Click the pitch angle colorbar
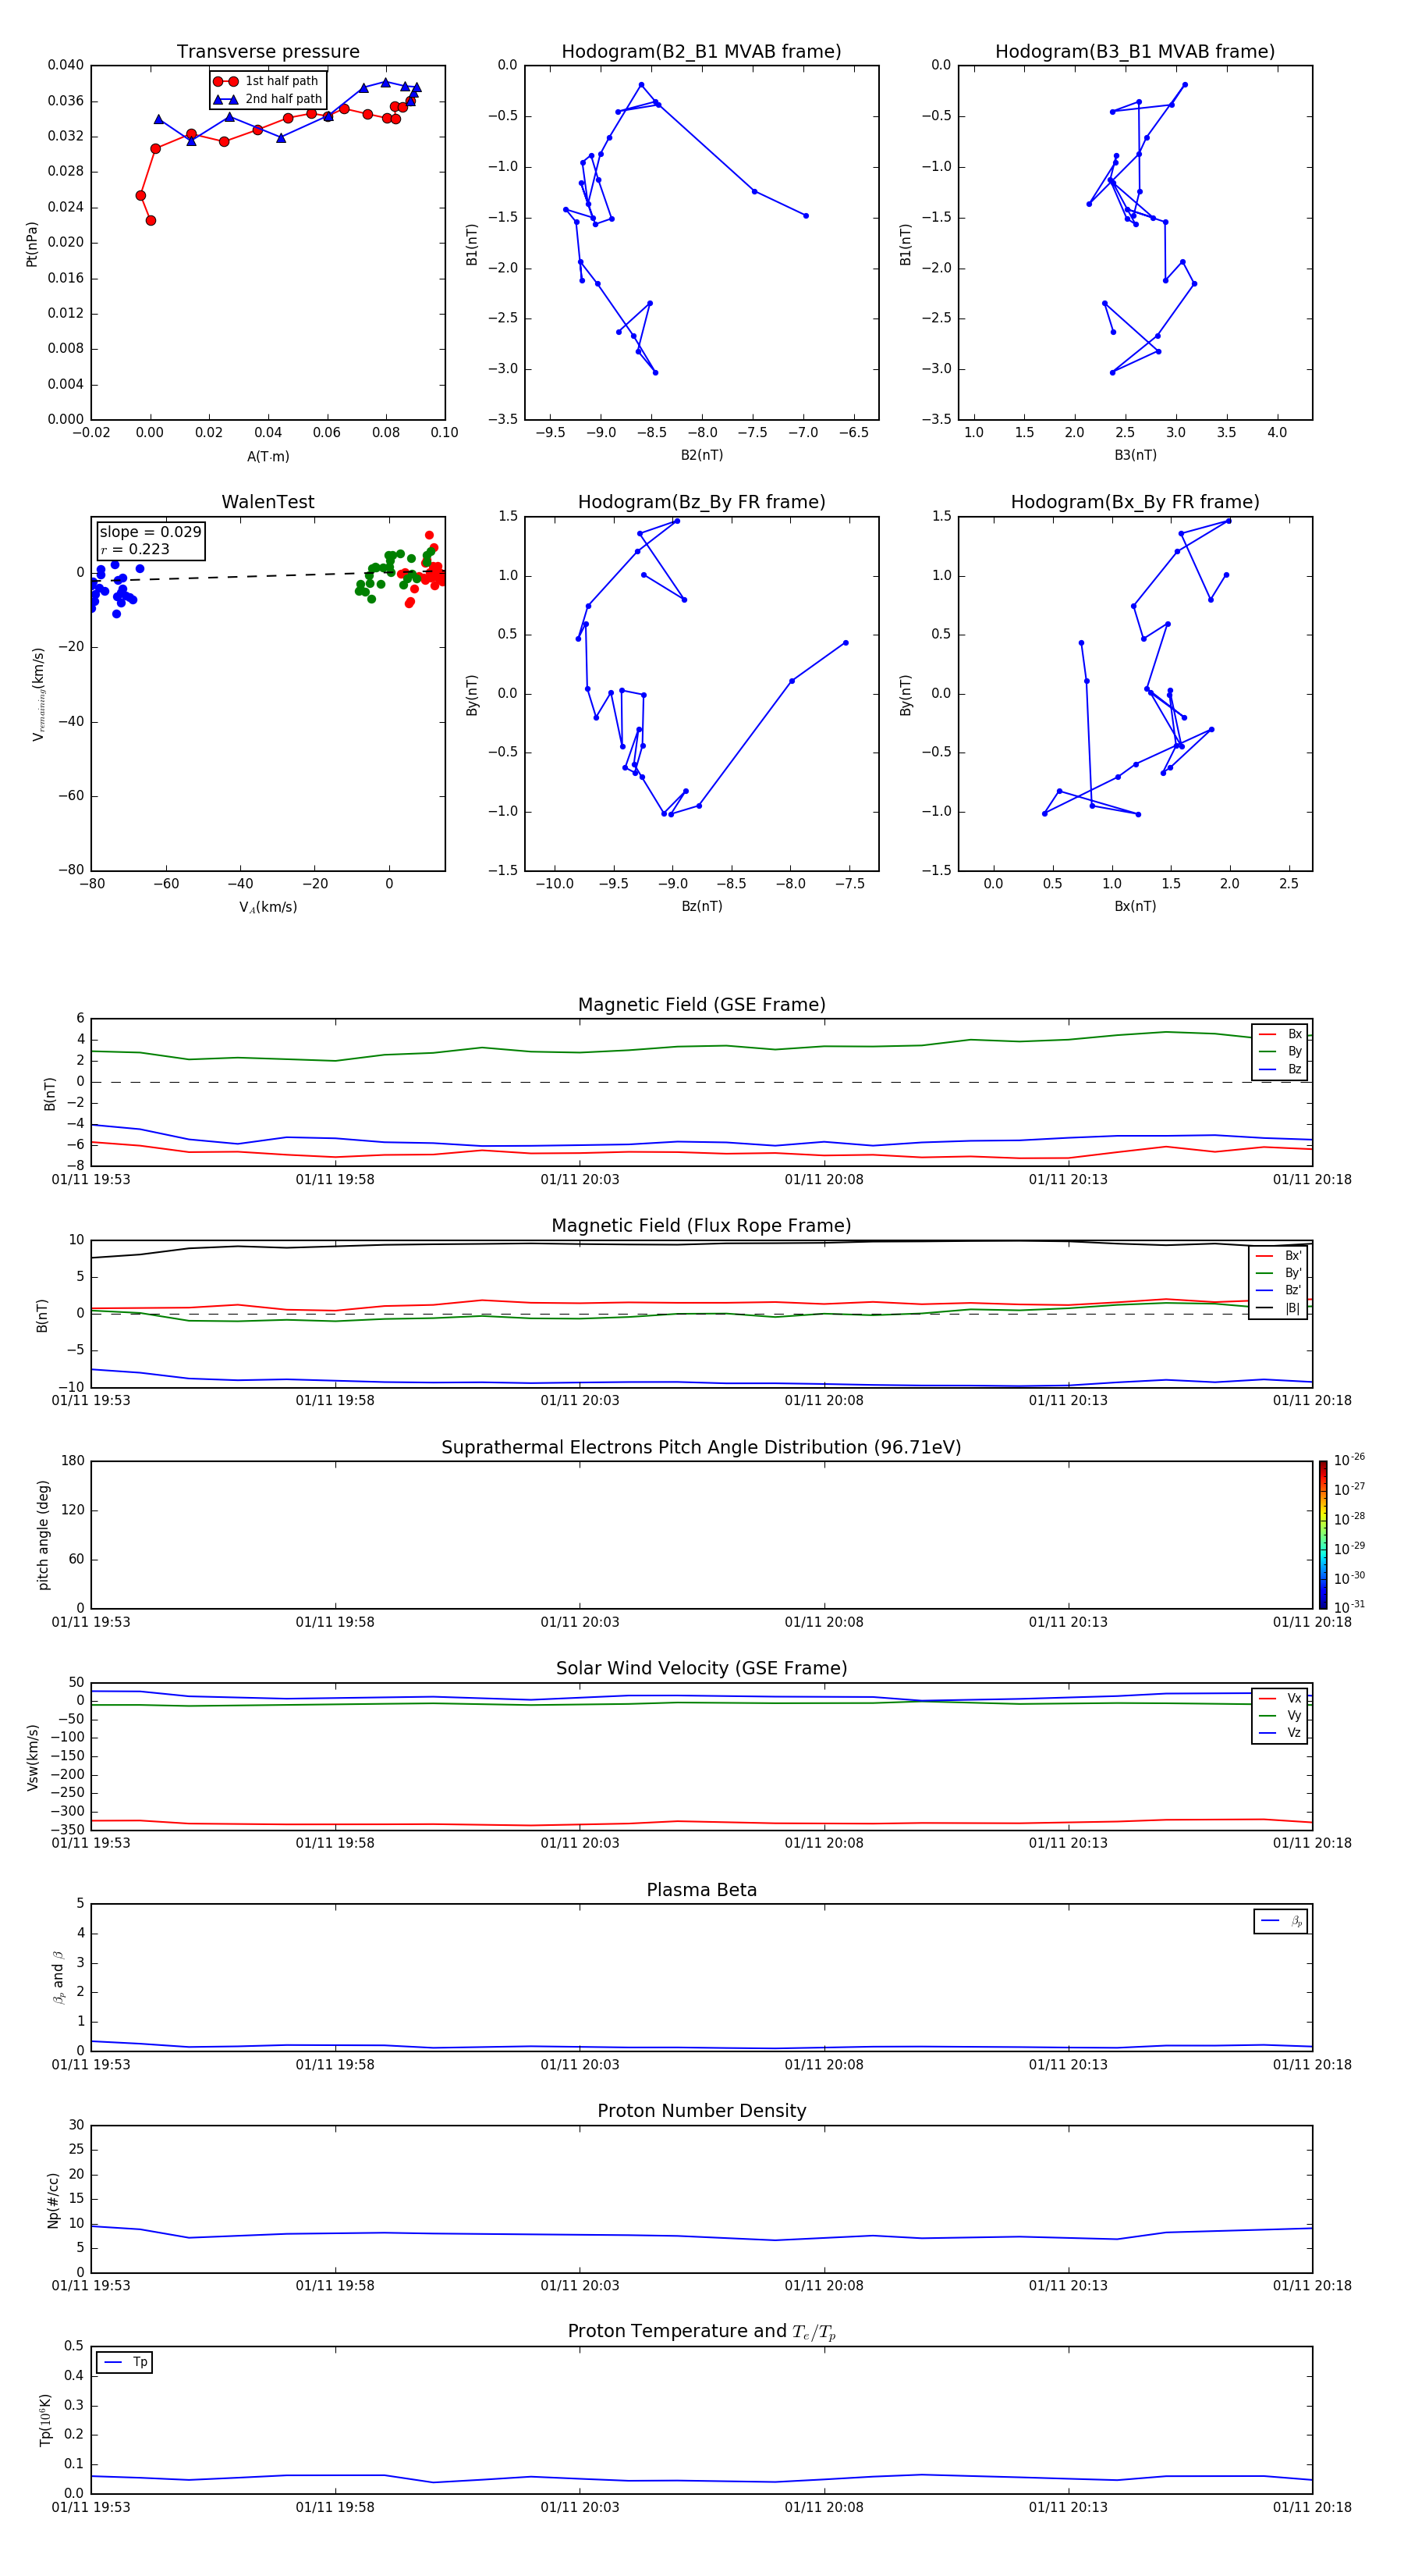Screen dimensions: 1404x2576 pos(1323,1535)
